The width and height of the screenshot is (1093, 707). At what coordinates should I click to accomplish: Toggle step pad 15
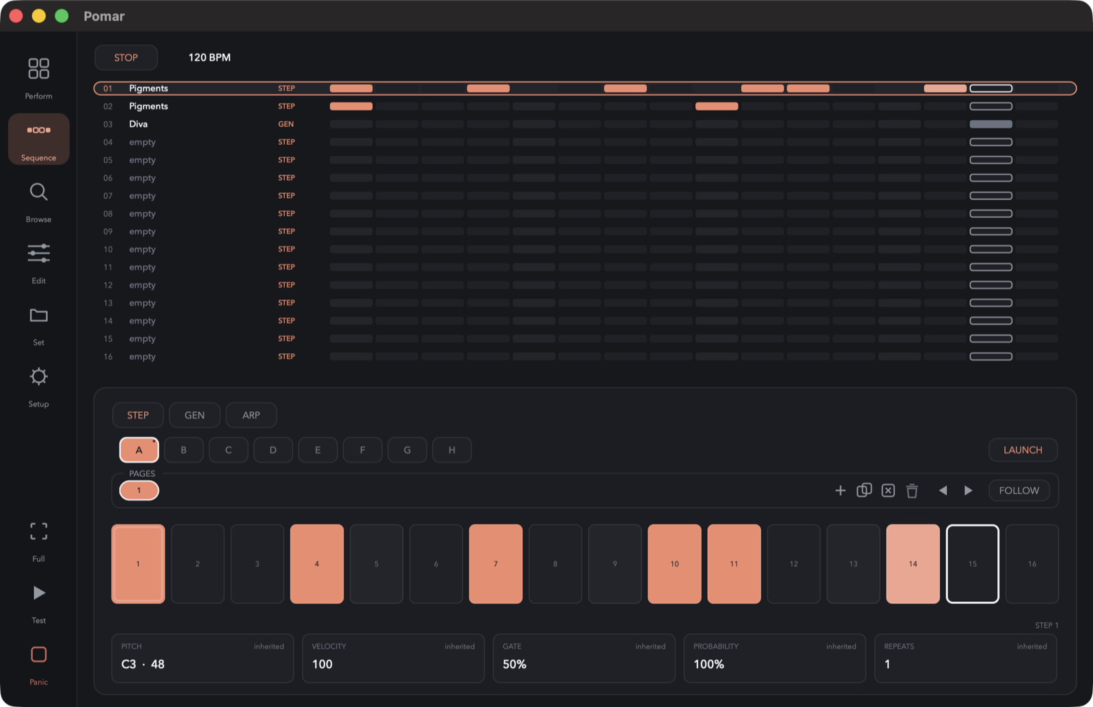[973, 564]
